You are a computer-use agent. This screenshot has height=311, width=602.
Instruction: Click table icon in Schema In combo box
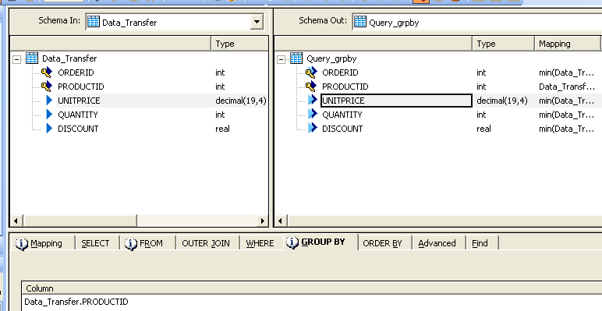tap(94, 22)
